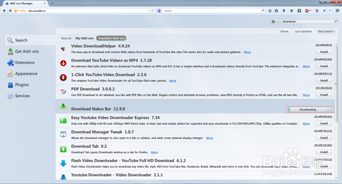The height and width of the screenshot is (184, 342).
Task: Reload the page with the refresh icon
Action: tap(153, 11)
